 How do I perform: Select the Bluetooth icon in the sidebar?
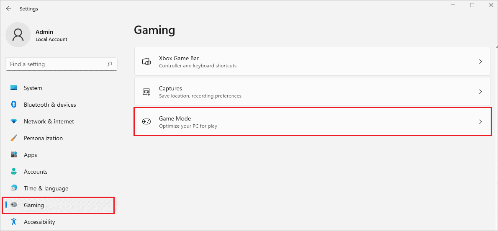pyautogui.click(x=14, y=105)
